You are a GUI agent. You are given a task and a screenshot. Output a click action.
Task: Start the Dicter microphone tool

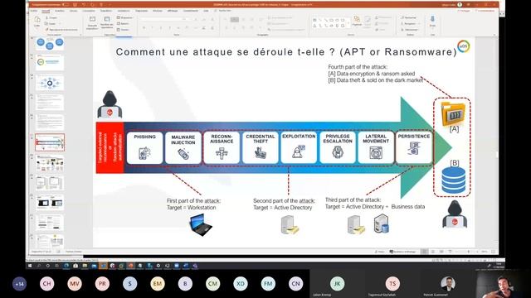[432, 21]
